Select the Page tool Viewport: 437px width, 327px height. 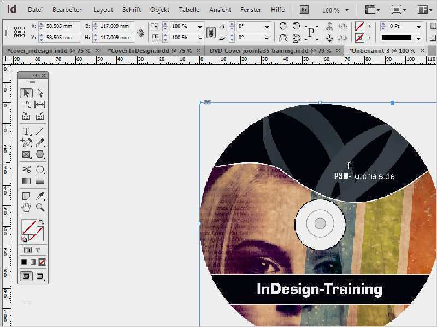point(26,105)
